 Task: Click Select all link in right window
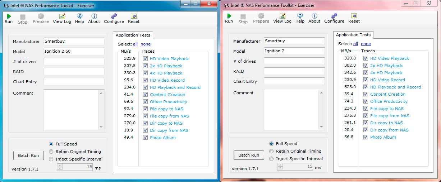pyautogui.click(x=355, y=44)
